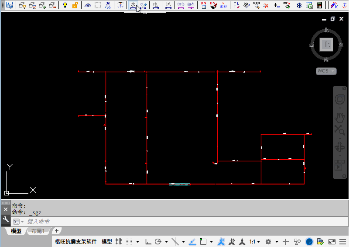Expand the WCS coordinate system dropdown
Image resolution: width=349 pixels, height=247 pixels.
point(326,71)
